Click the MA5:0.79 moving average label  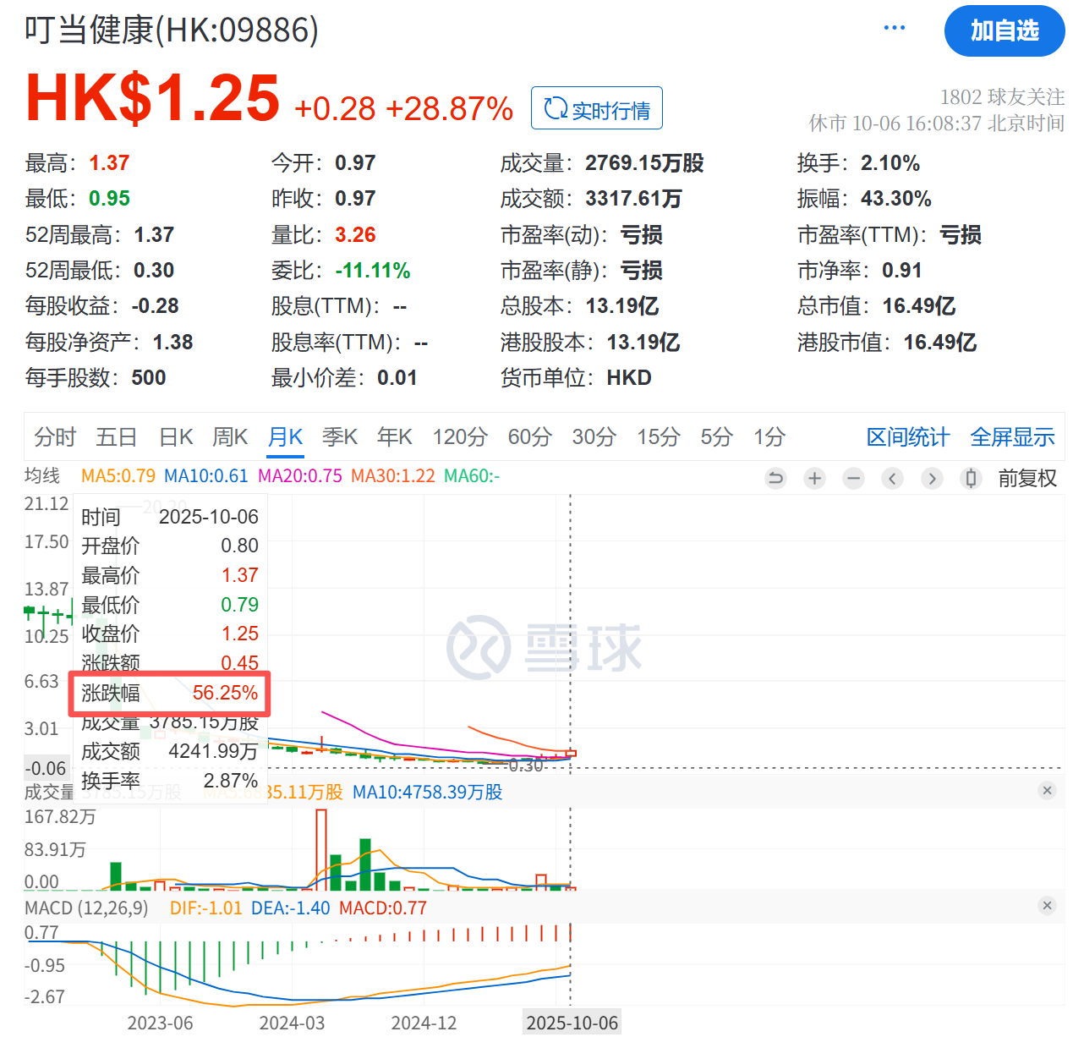118,476
